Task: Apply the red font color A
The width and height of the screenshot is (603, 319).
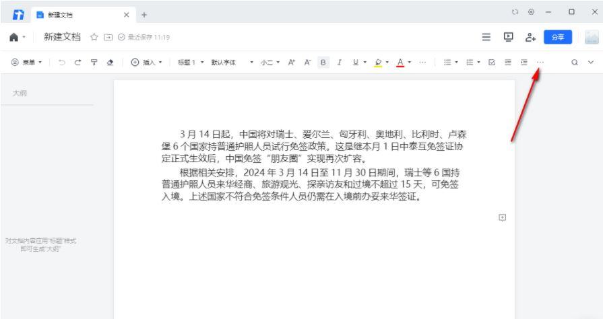Action: (x=400, y=63)
